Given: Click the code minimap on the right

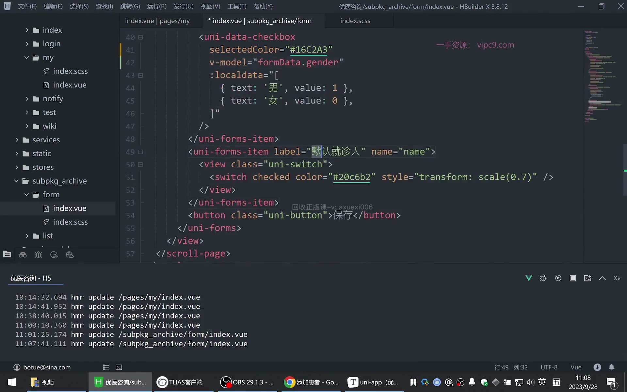Looking at the screenshot, I should 603,76.
